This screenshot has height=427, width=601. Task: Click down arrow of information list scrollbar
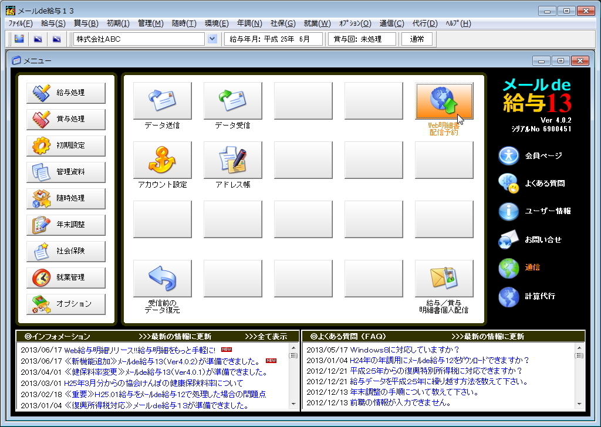pyautogui.click(x=293, y=404)
